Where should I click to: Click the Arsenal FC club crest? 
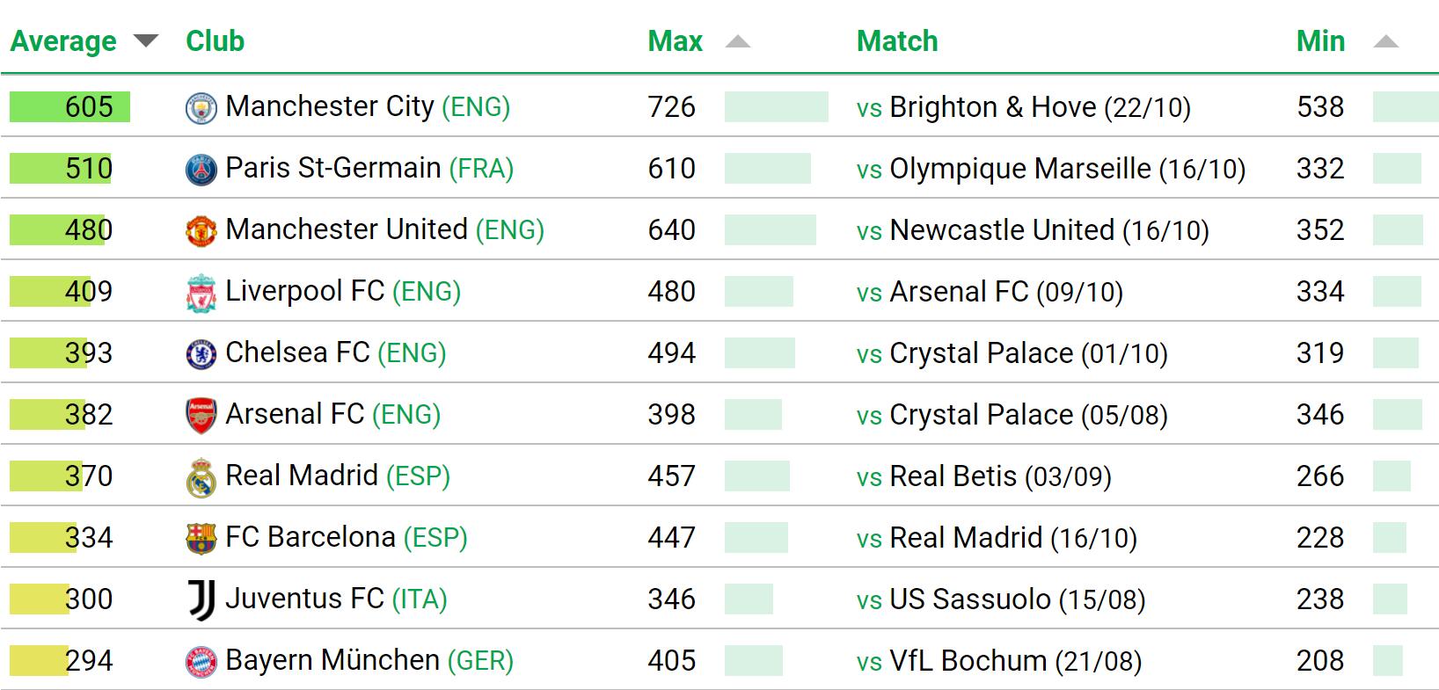pyautogui.click(x=201, y=416)
